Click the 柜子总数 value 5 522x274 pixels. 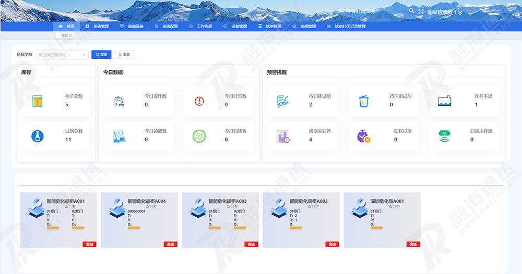coord(67,105)
